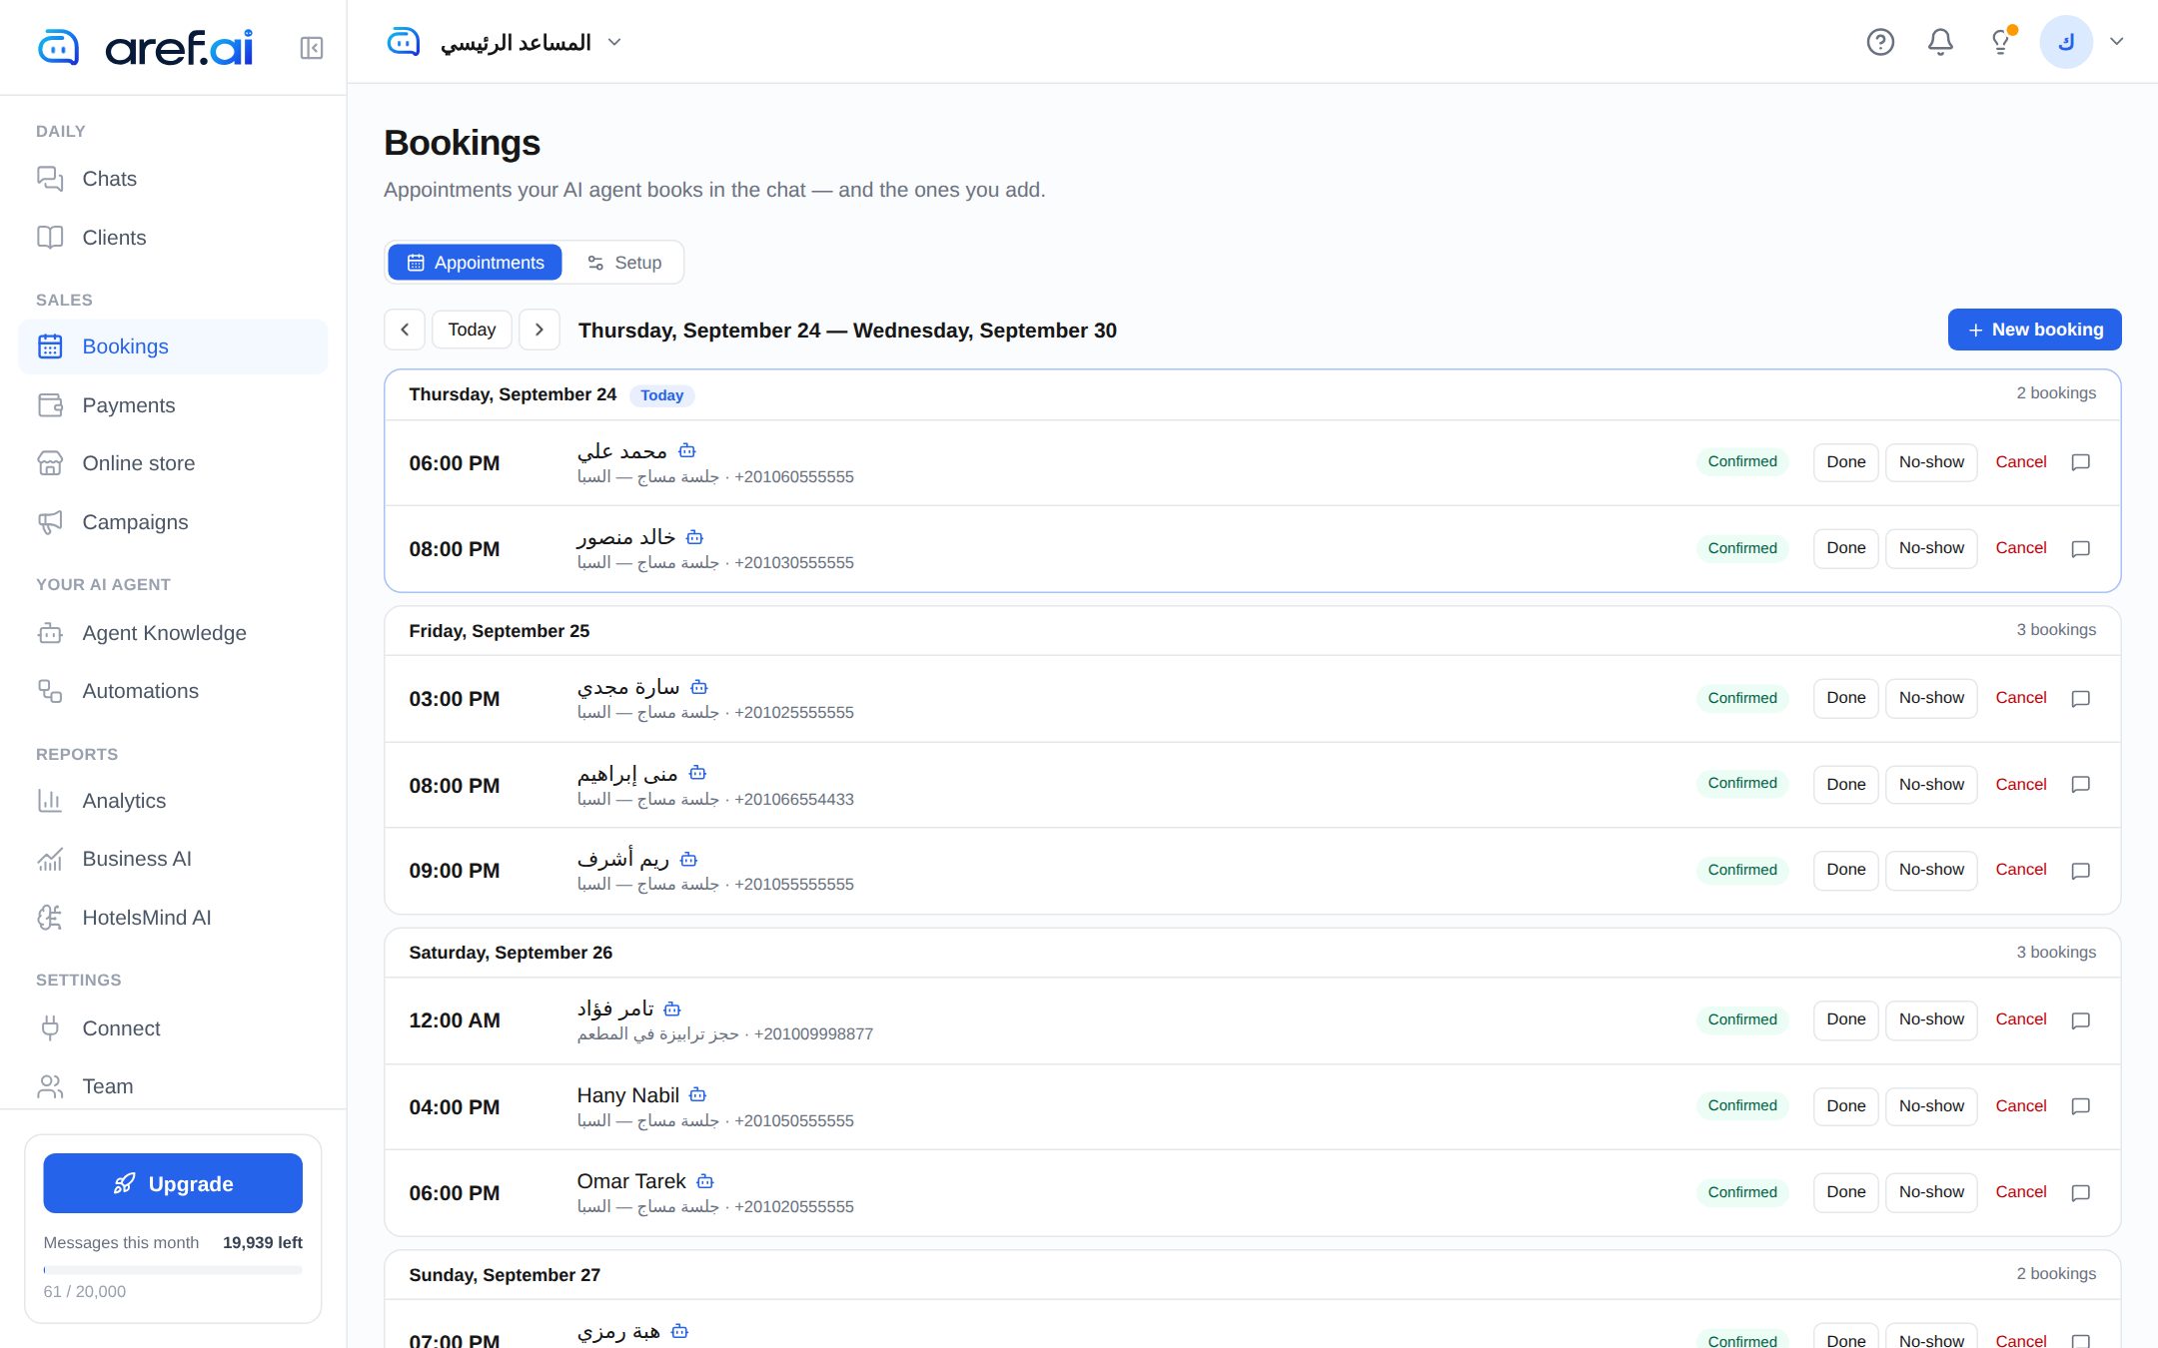Open note icon for Hany Nabil booking
2158x1348 pixels.
coord(2081,1106)
